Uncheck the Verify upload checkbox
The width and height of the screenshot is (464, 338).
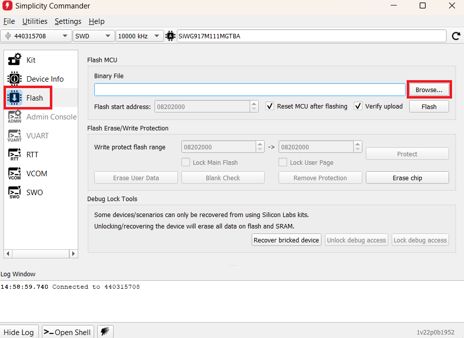[358, 106]
